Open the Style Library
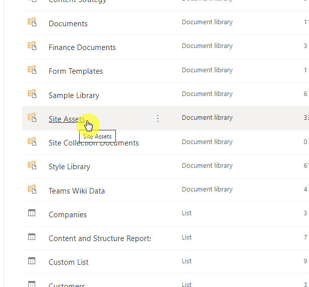The image size is (309, 287). coord(70,167)
